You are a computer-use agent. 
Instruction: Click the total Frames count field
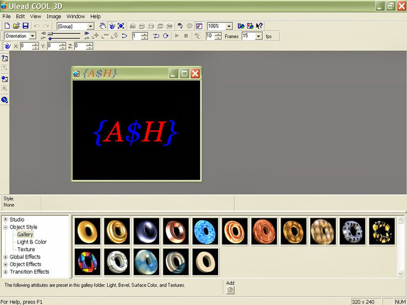coord(211,36)
